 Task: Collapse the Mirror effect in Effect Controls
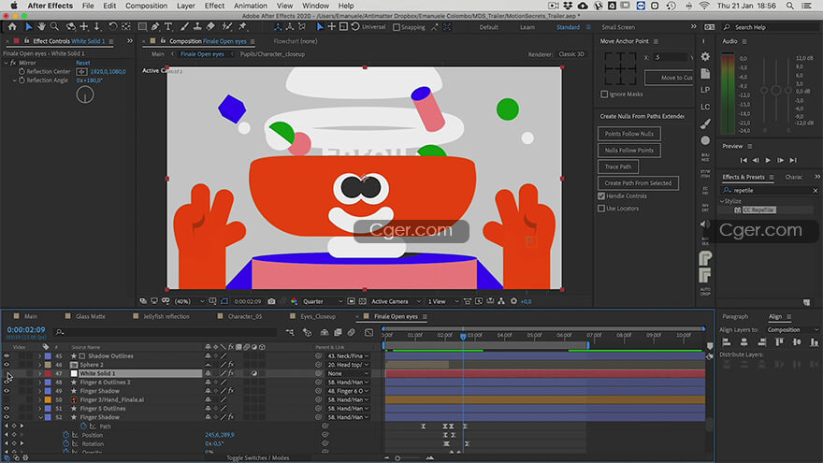tap(6, 63)
